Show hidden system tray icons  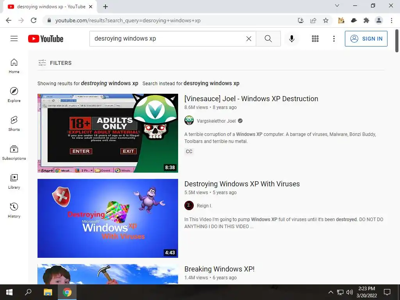point(330,292)
